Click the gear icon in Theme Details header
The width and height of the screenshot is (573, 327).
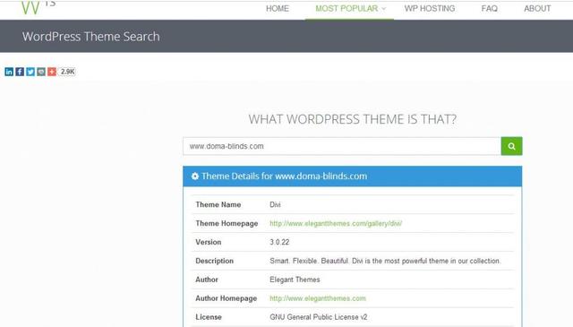coord(195,176)
